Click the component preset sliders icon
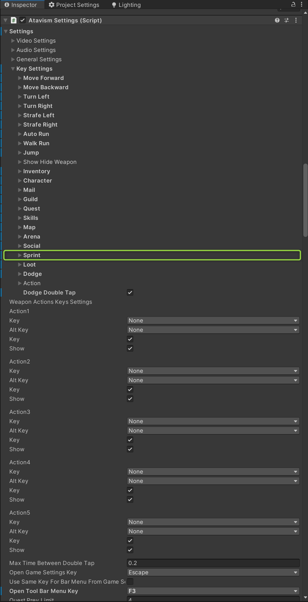The height and width of the screenshot is (602, 308). (287, 20)
